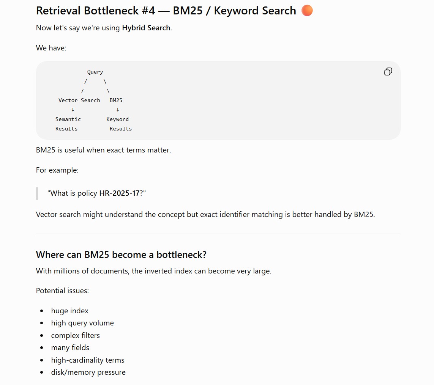The image size is (434, 385).
Task: Copy the code block diagram
Action: coord(388,72)
